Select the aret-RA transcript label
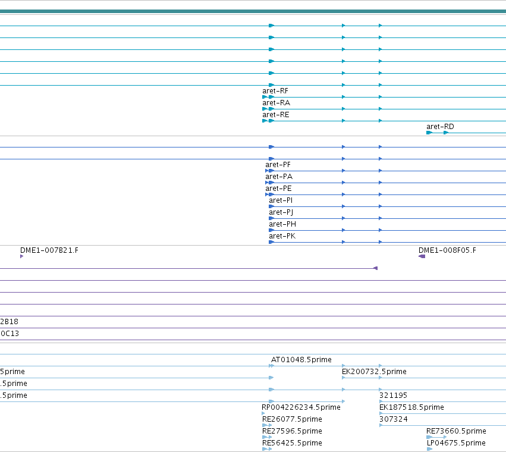Viewport: 506px width, 452px height. 276,103
